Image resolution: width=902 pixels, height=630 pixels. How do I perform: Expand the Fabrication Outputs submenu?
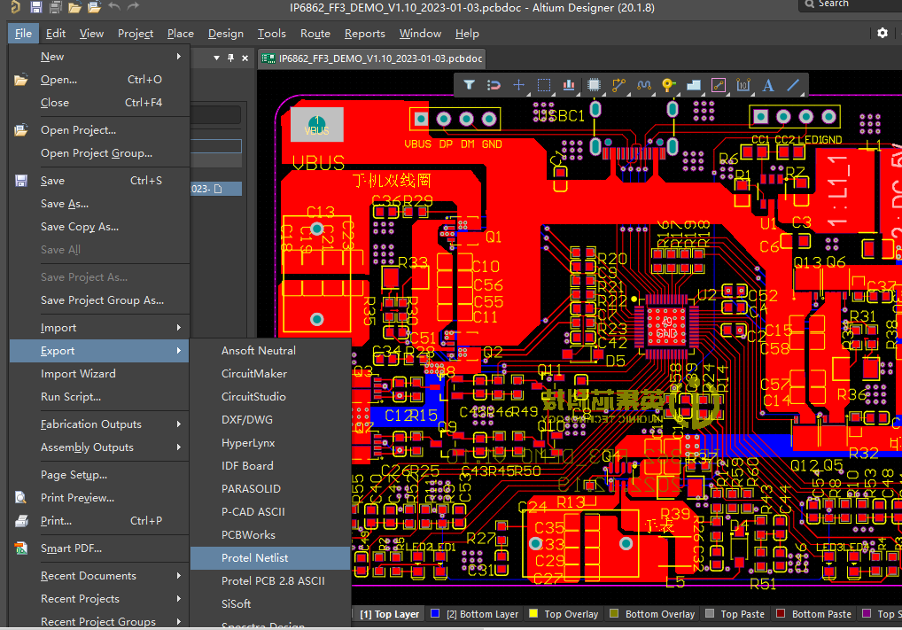pos(99,424)
